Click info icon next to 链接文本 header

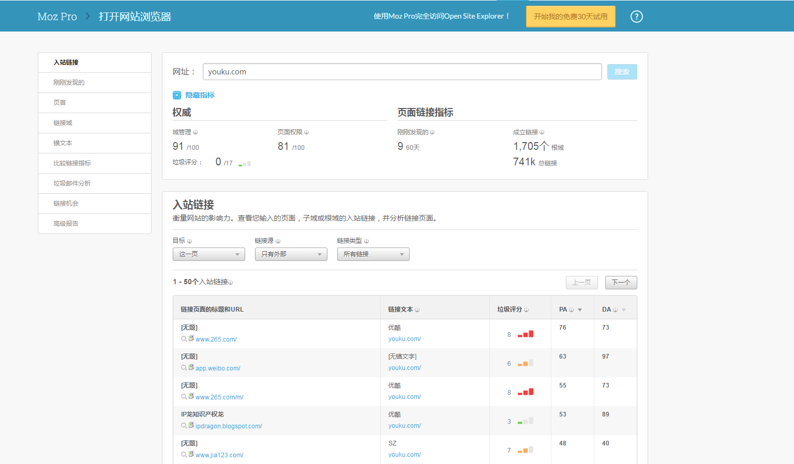pos(417,310)
